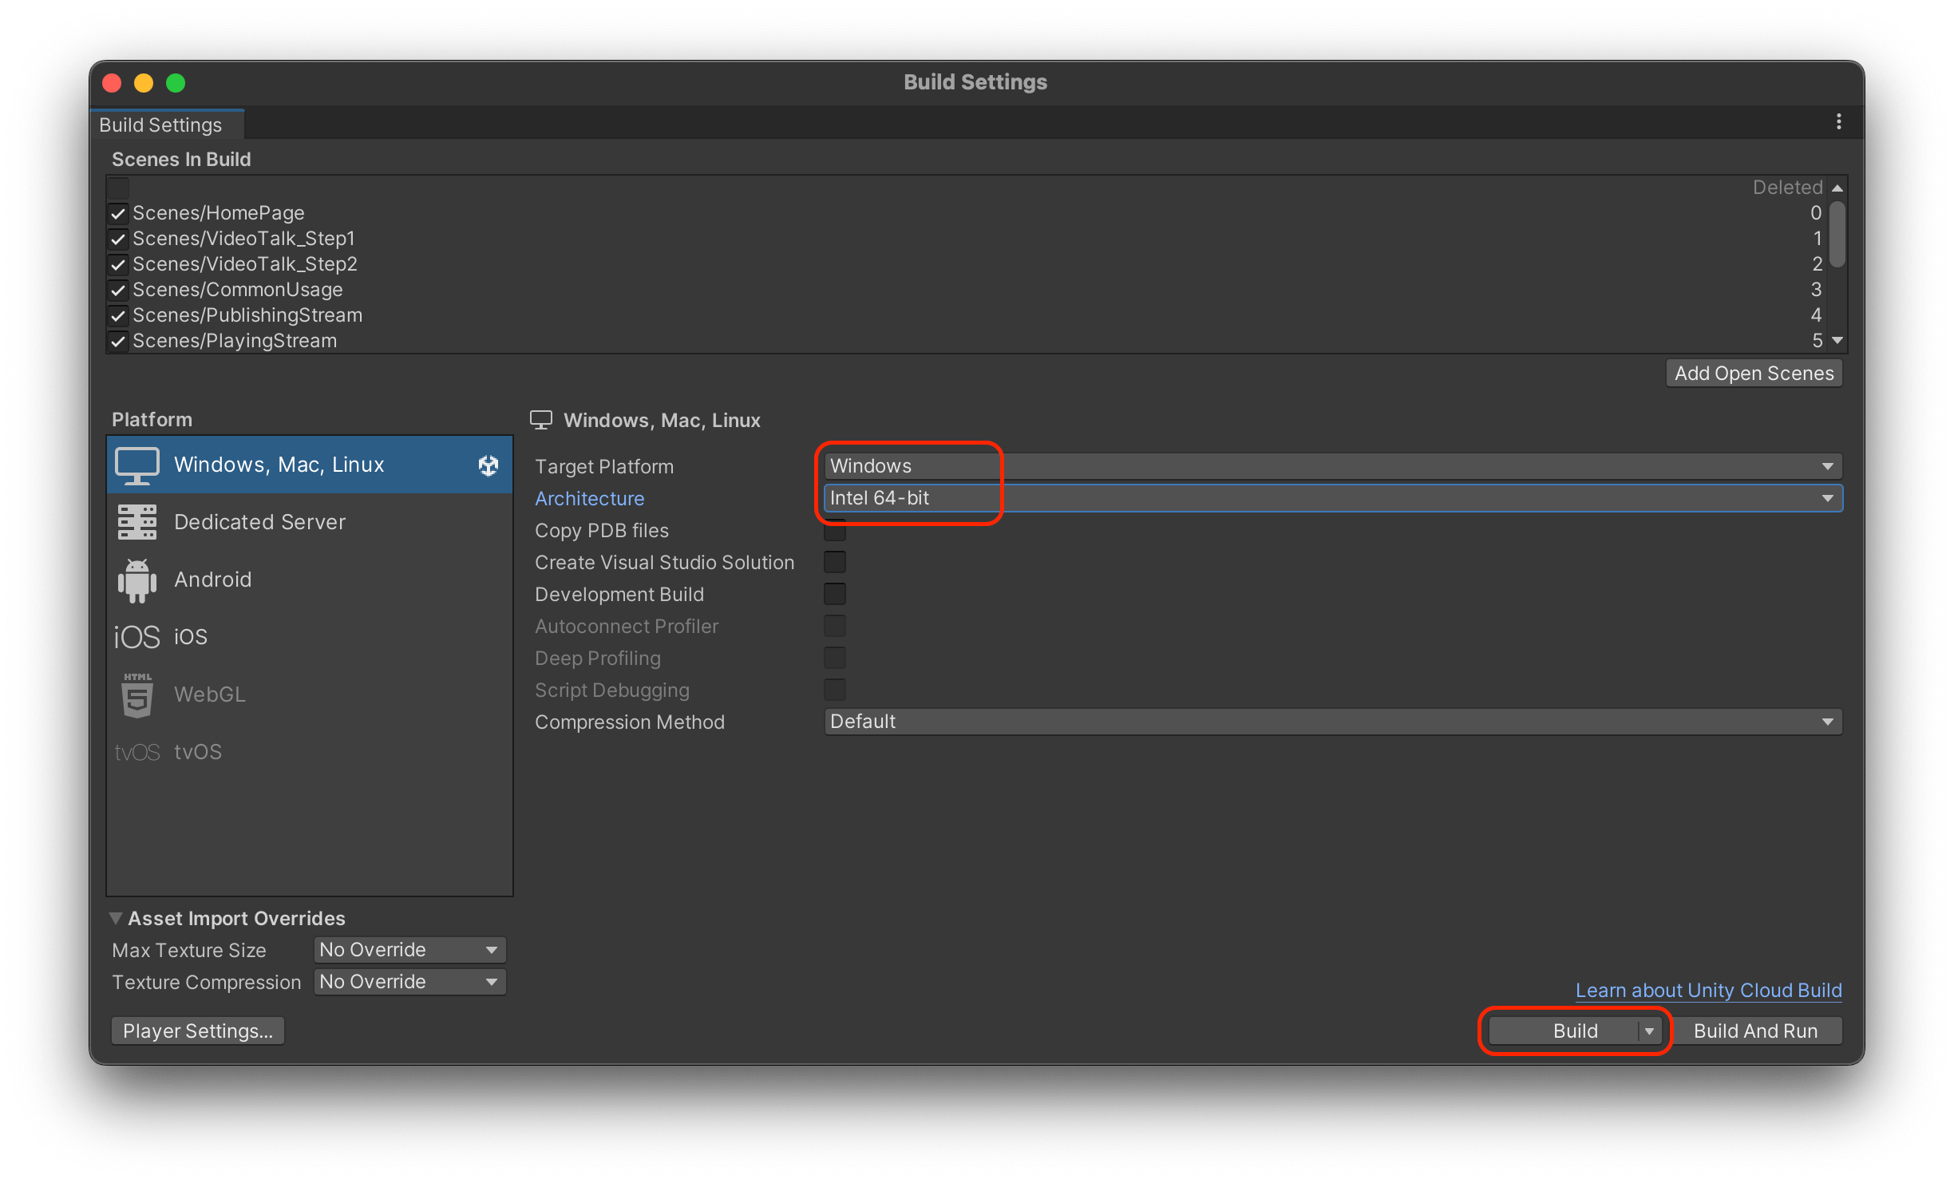Image resolution: width=1954 pixels, height=1183 pixels.
Task: Open the Max Texture Size dropdown
Action: click(x=409, y=950)
